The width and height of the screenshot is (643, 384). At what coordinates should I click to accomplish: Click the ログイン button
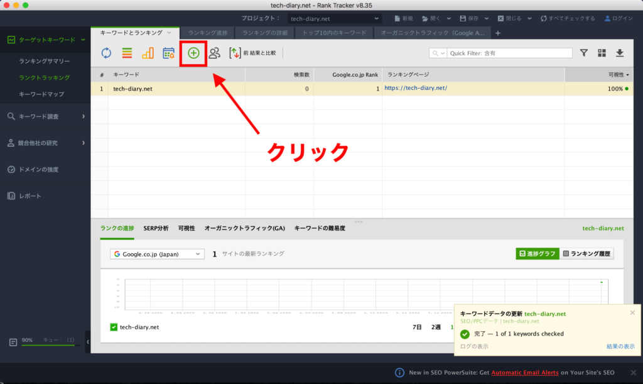click(619, 18)
